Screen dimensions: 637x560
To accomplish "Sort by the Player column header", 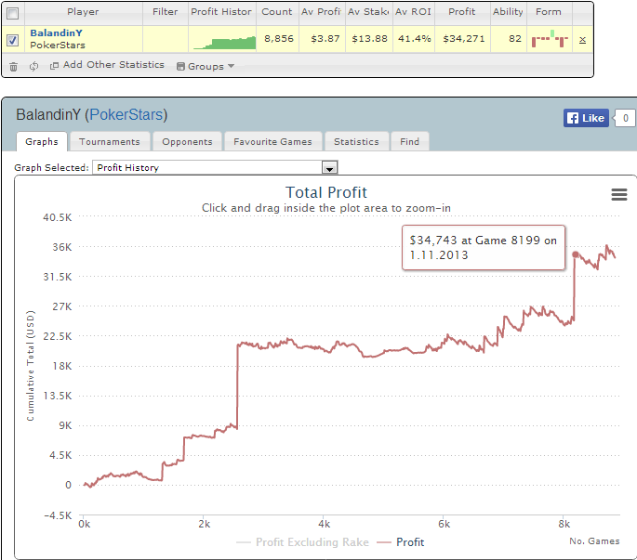I will [84, 12].
